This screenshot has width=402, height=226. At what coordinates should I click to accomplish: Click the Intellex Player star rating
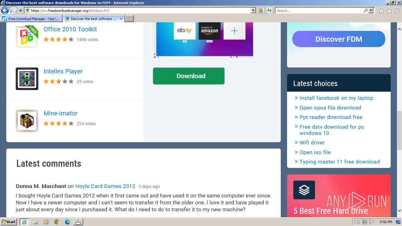(x=58, y=82)
